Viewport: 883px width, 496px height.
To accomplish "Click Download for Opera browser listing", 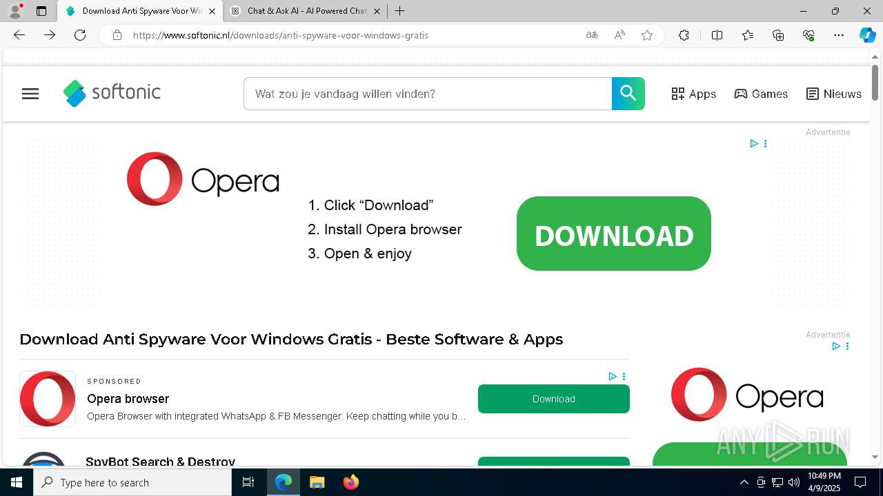I will click(x=554, y=399).
